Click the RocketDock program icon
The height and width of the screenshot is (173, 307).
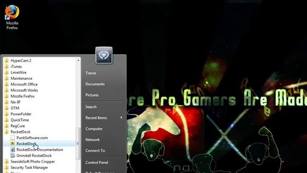point(12,144)
